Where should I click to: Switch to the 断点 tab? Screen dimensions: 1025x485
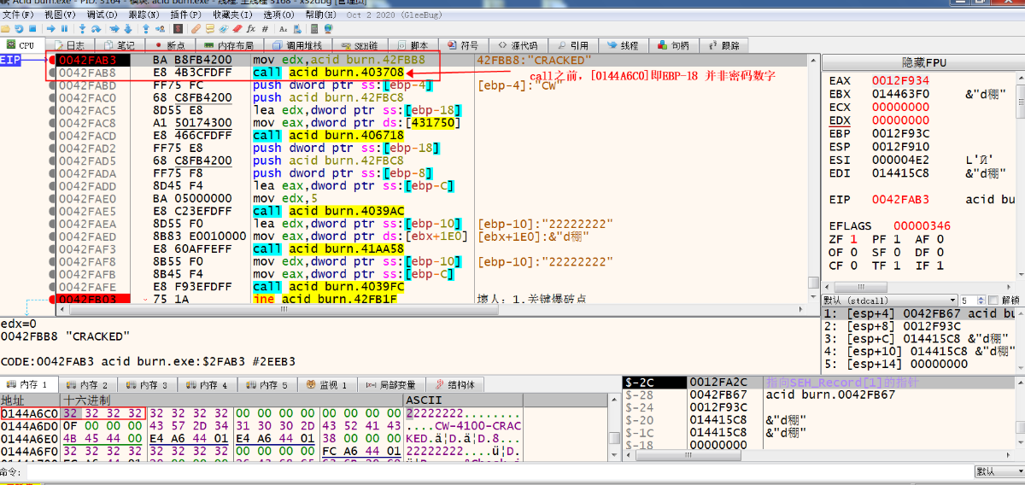[x=169, y=45]
